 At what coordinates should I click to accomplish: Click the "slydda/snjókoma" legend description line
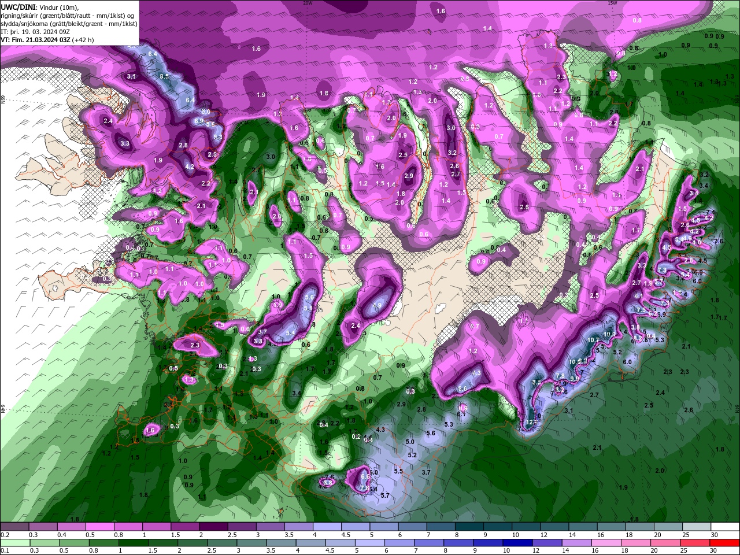tap(69, 24)
